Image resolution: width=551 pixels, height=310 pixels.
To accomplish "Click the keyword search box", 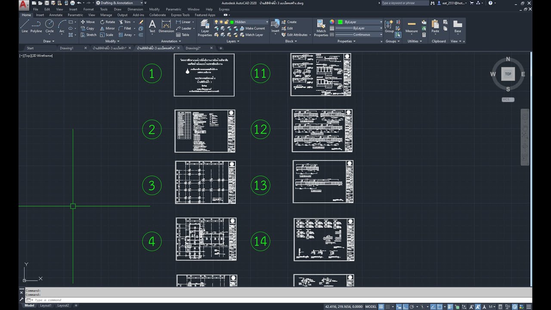I will (405, 3).
